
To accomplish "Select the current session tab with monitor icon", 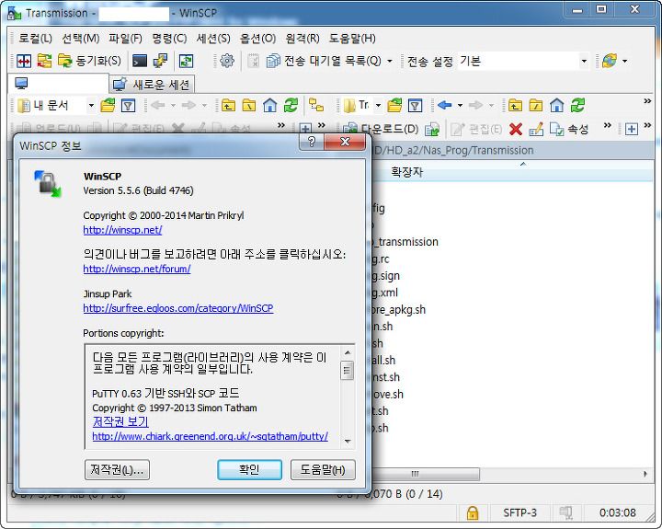I will tap(58, 83).
